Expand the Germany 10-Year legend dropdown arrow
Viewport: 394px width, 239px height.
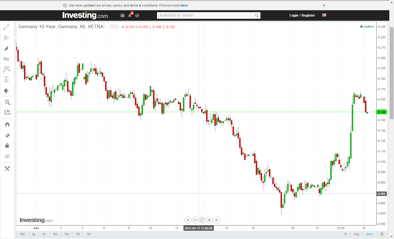click(x=106, y=27)
